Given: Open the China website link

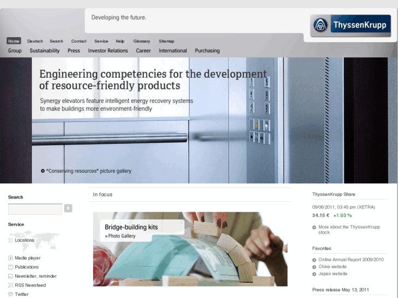Looking at the screenshot, I should pyautogui.click(x=332, y=267).
